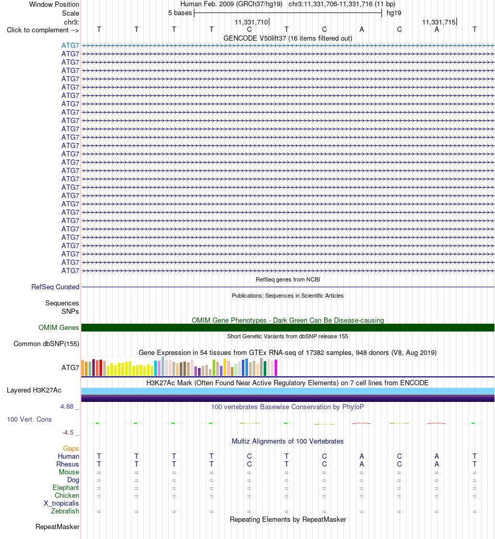Viewport: 495px width, 539px height.
Task: Click the RefSeq Curated track label
Action: point(55,287)
